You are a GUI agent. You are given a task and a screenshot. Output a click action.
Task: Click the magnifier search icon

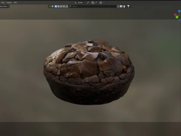click(70, 6)
